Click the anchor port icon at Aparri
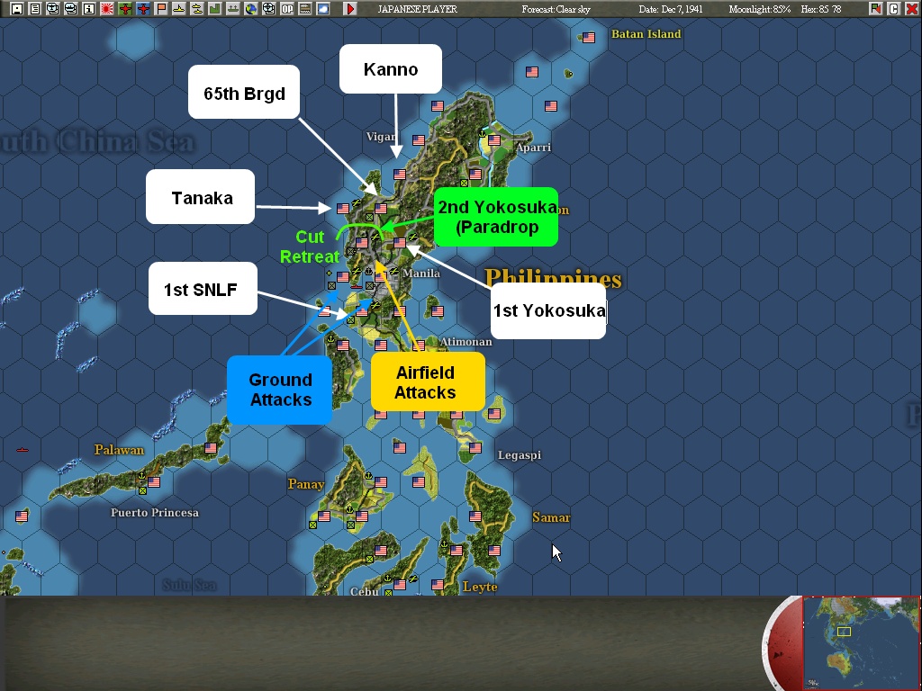Image resolution: width=922 pixels, height=691 pixels. coord(483,135)
